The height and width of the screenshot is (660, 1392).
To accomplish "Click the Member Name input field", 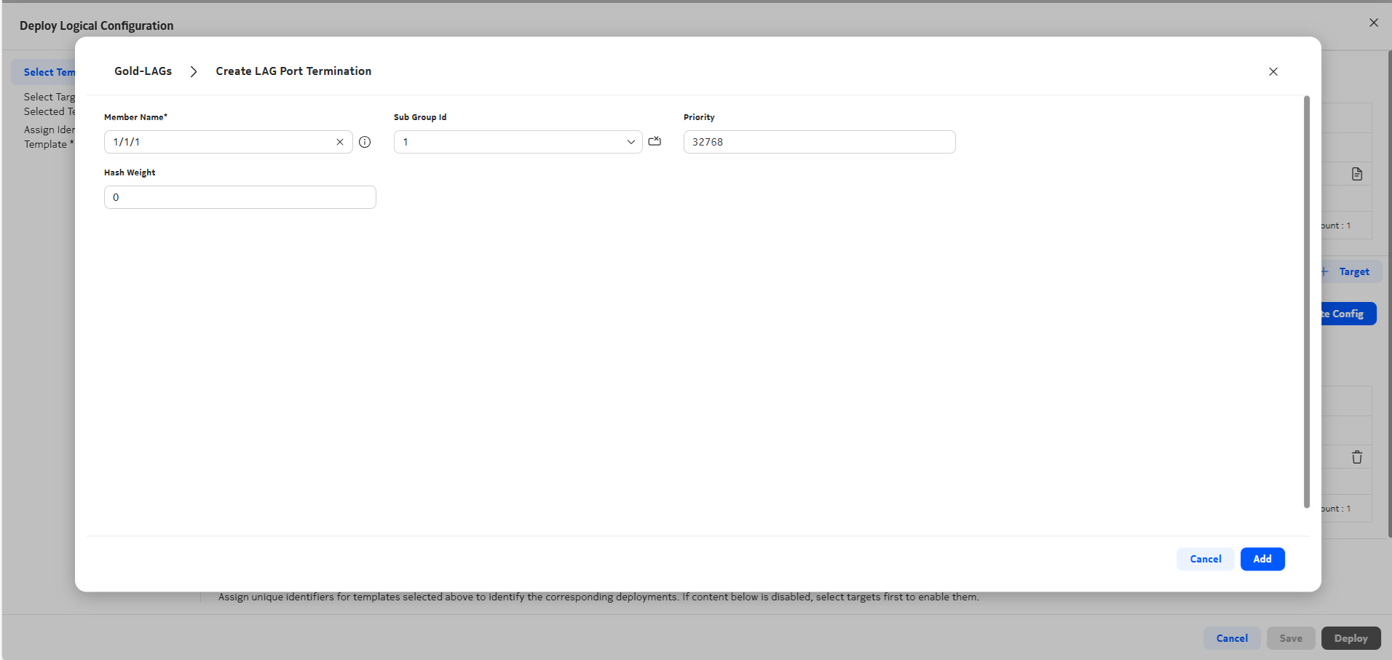I will click(218, 142).
